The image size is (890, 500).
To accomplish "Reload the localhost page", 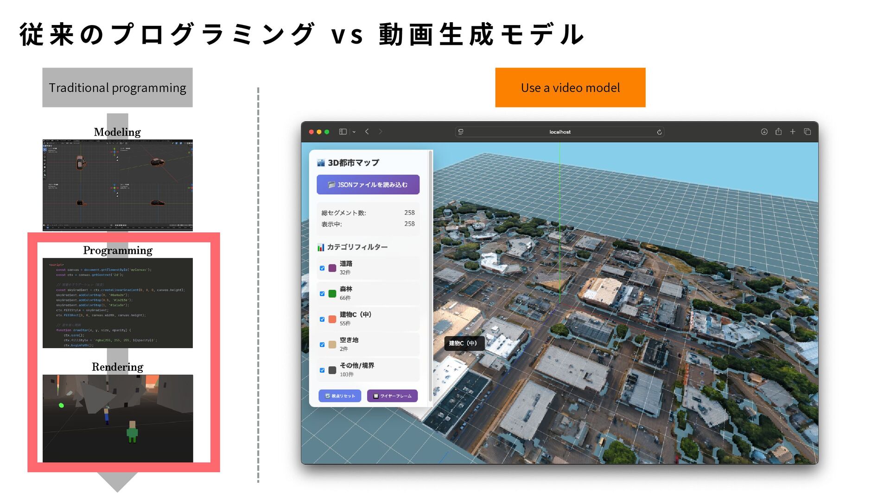I will [659, 132].
